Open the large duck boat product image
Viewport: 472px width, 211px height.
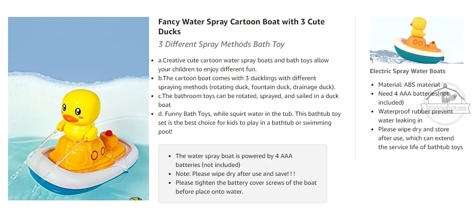coord(79,108)
